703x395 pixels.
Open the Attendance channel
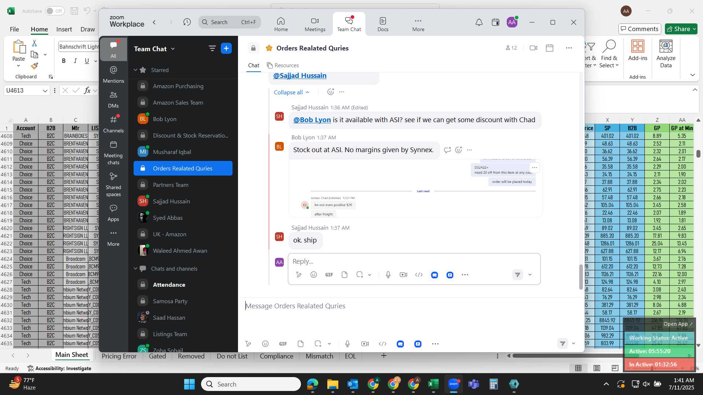[x=183, y=285]
